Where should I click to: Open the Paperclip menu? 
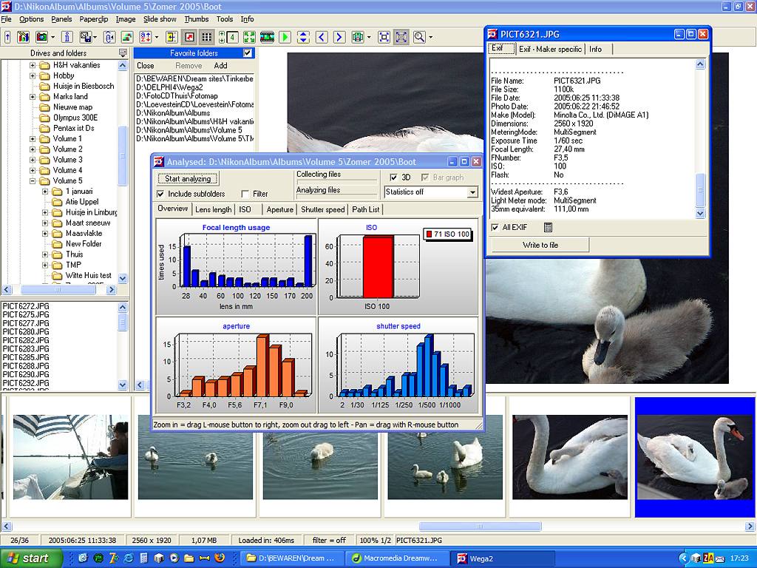coord(93,19)
